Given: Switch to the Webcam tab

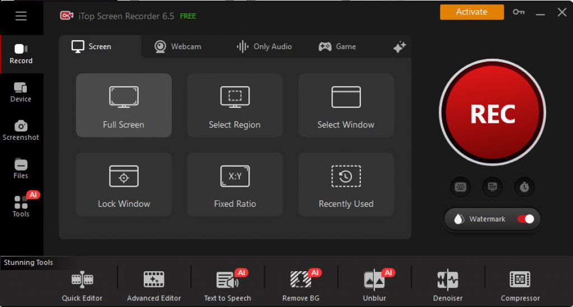Looking at the screenshot, I should pyautogui.click(x=178, y=46).
